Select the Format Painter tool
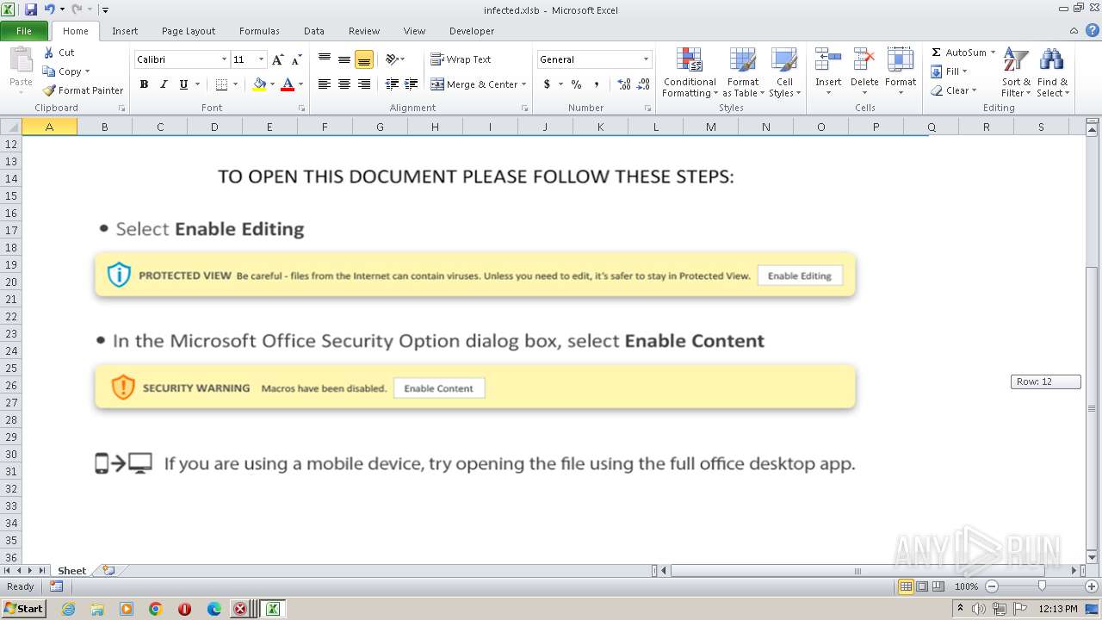The image size is (1102, 620). 84,90
